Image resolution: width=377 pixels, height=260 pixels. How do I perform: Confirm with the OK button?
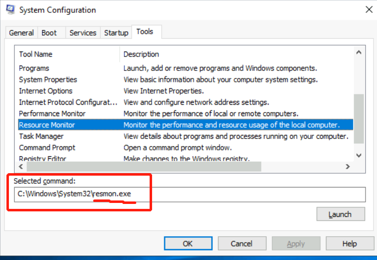[x=188, y=244]
